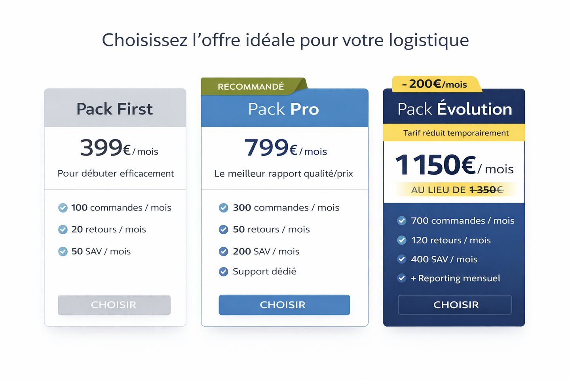Click the check icon beside 120 retours / mois
570x380 pixels.
(x=402, y=240)
